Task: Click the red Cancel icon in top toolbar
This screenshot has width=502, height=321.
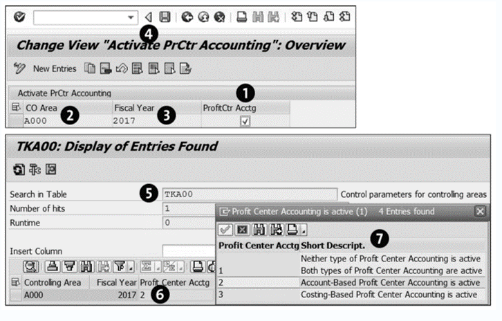Action: click(219, 16)
